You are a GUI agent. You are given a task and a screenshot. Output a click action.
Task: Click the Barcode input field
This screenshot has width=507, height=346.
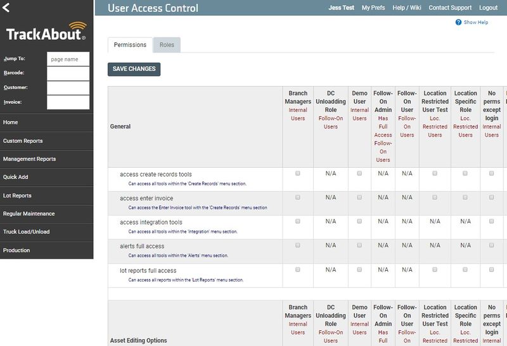[68, 73]
